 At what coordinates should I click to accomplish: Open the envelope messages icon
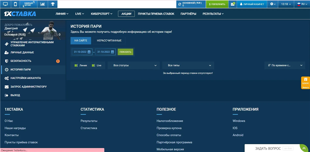coord(233,4)
